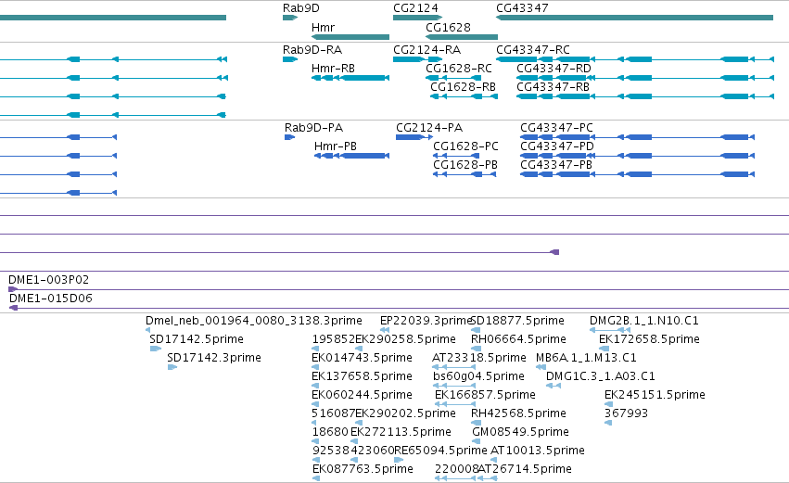Select EST bs60g04.5prime

[x=478, y=376]
